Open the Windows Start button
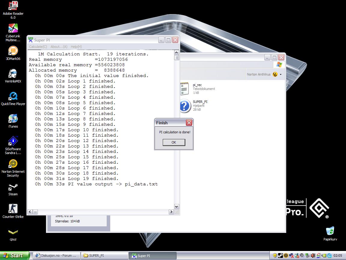Image resolution: width=346 pixels, height=260 pixels. 14,255
